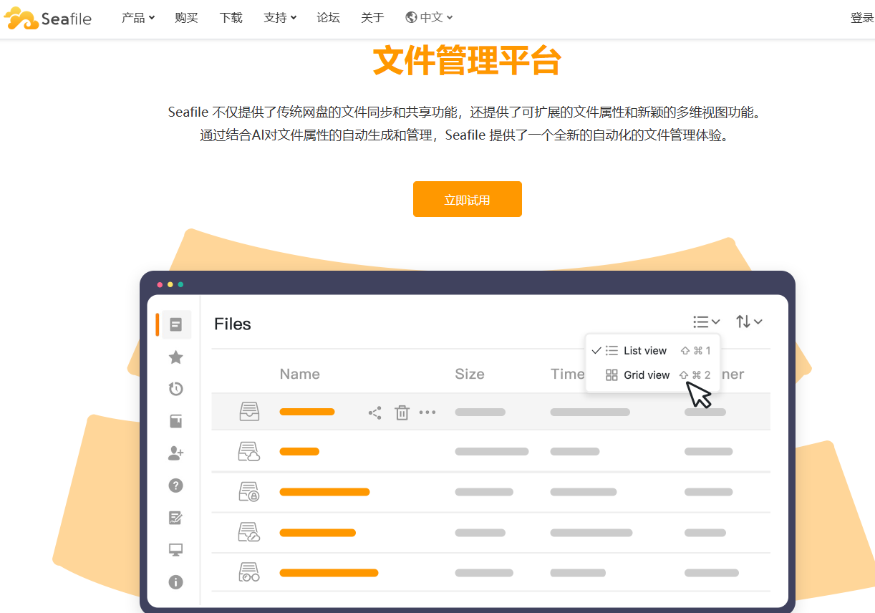
Task: Click the Name column header
Action: point(299,374)
